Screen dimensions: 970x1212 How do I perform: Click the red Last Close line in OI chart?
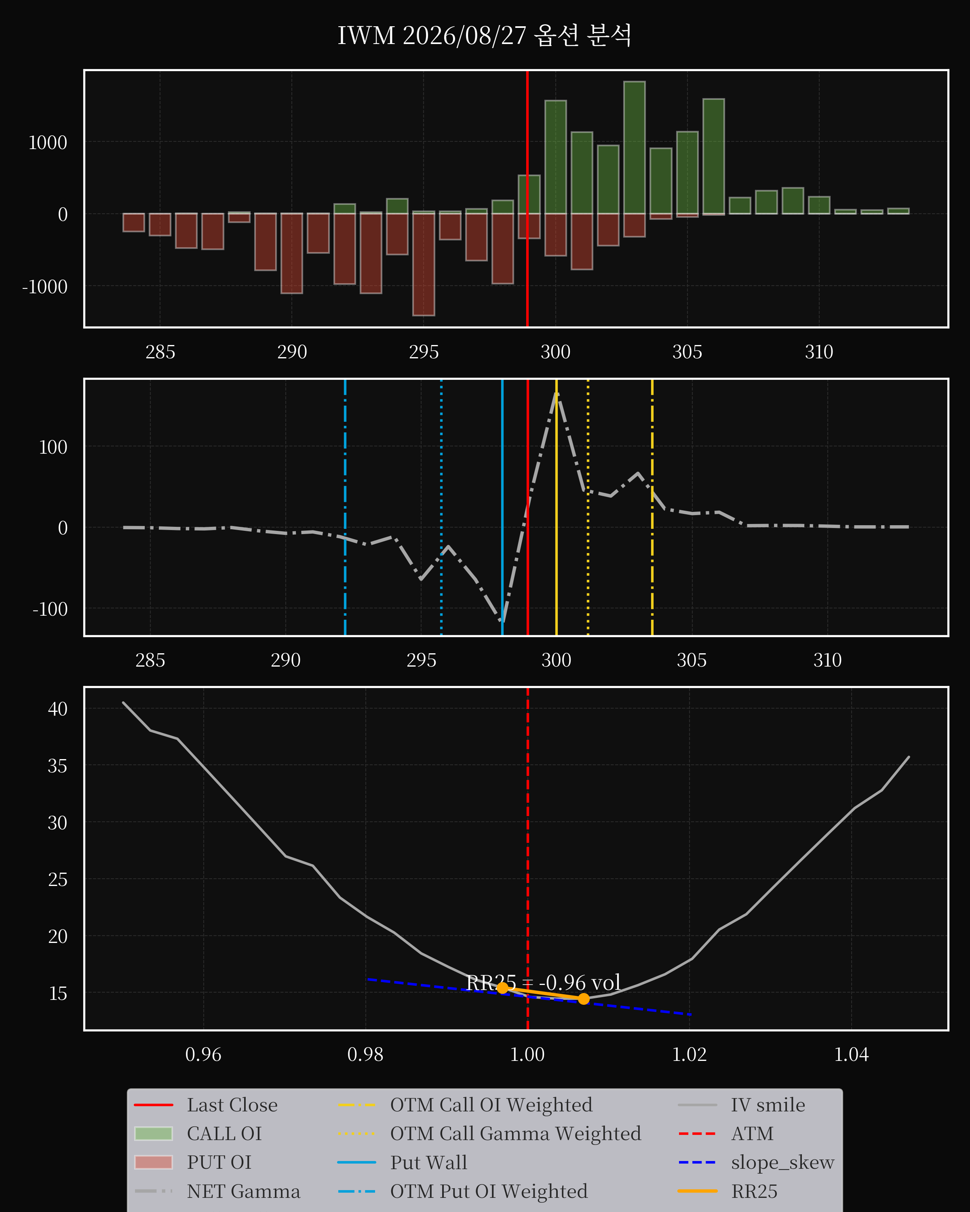[x=527, y=198]
